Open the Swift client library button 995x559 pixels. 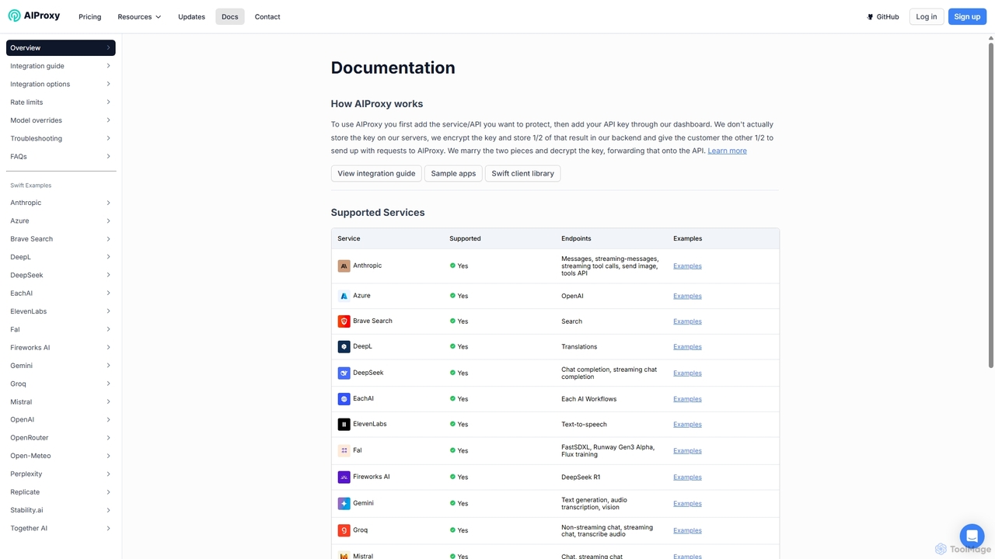[x=522, y=173]
